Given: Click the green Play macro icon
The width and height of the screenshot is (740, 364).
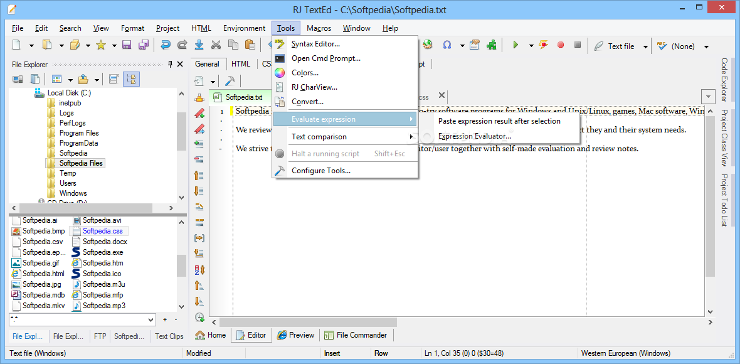Looking at the screenshot, I should coord(516,45).
